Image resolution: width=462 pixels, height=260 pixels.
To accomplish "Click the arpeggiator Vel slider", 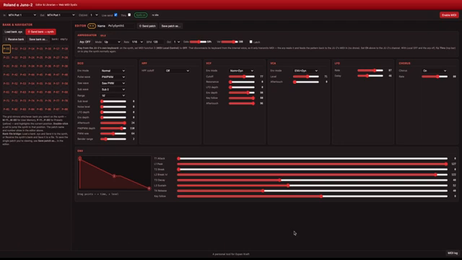I will click(230, 42).
